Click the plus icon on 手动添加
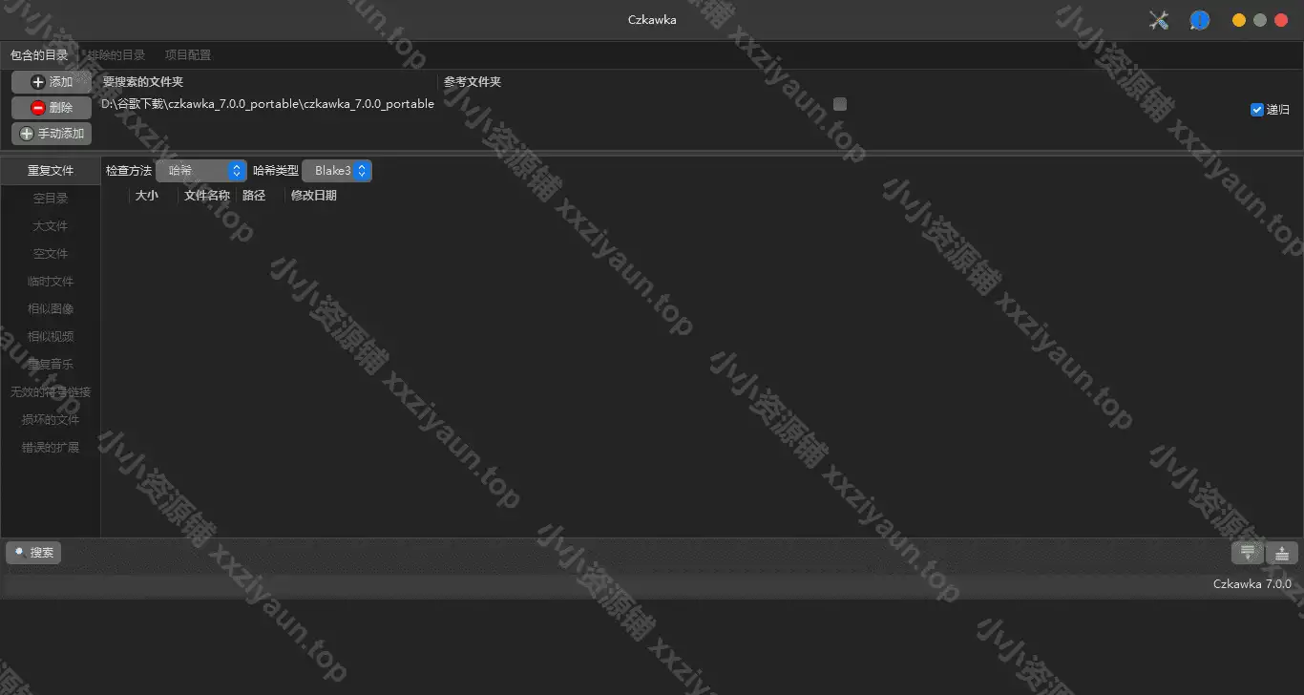The height and width of the screenshot is (695, 1304). pyautogui.click(x=27, y=134)
